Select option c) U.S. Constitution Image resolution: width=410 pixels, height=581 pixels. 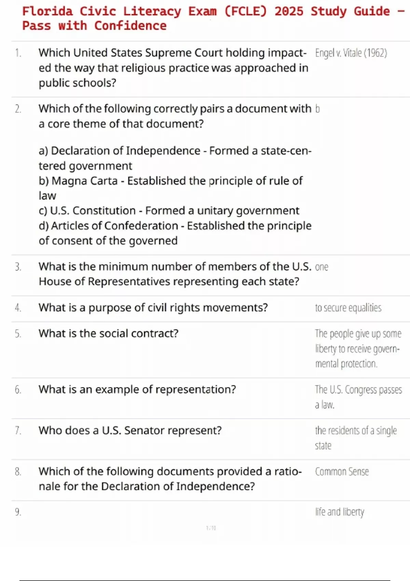point(169,211)
